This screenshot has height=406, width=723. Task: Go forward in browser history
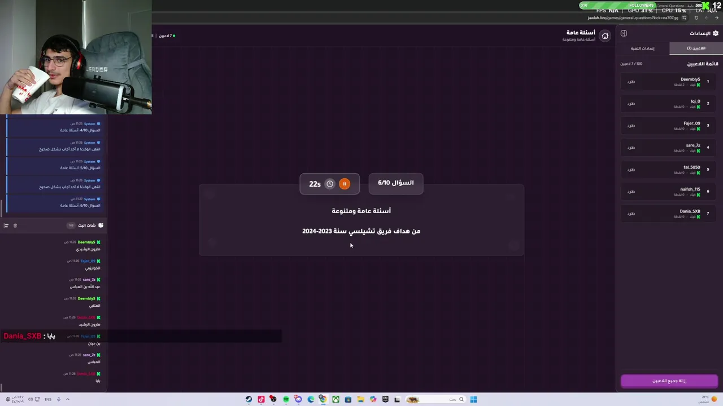[x=706, y=18]
